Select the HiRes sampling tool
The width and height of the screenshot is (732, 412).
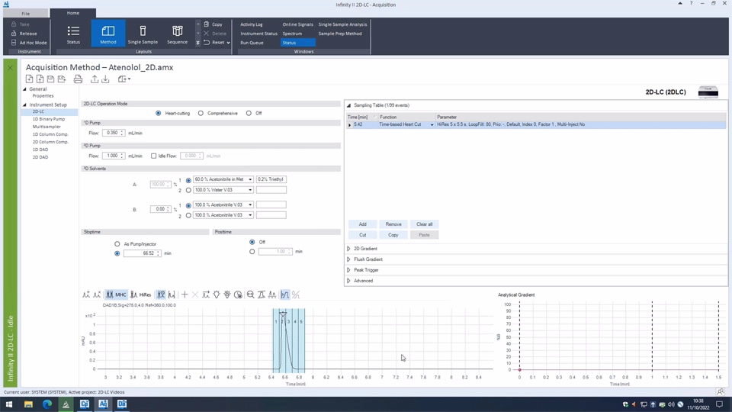(141, 295)
